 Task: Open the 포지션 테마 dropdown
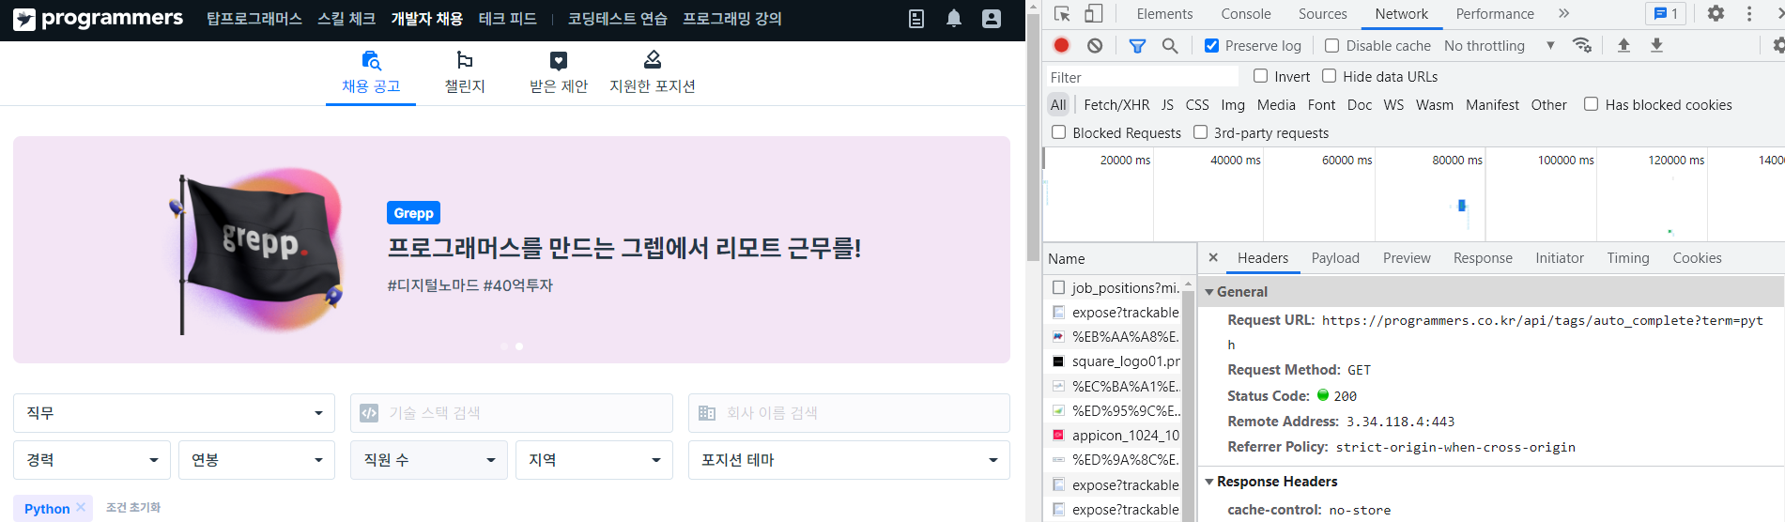click(849, 460)
